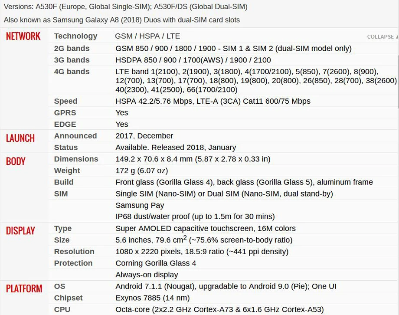This screenshot has width=399, height=315.
Task: Open the Technology spec label
Action: 75,36
